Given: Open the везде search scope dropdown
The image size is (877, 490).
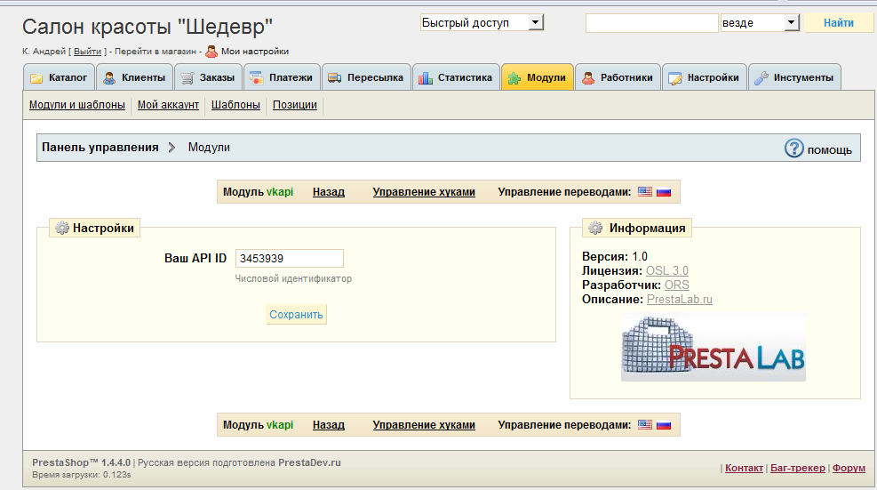Looking at the screenshot, I should click(760, 23).
